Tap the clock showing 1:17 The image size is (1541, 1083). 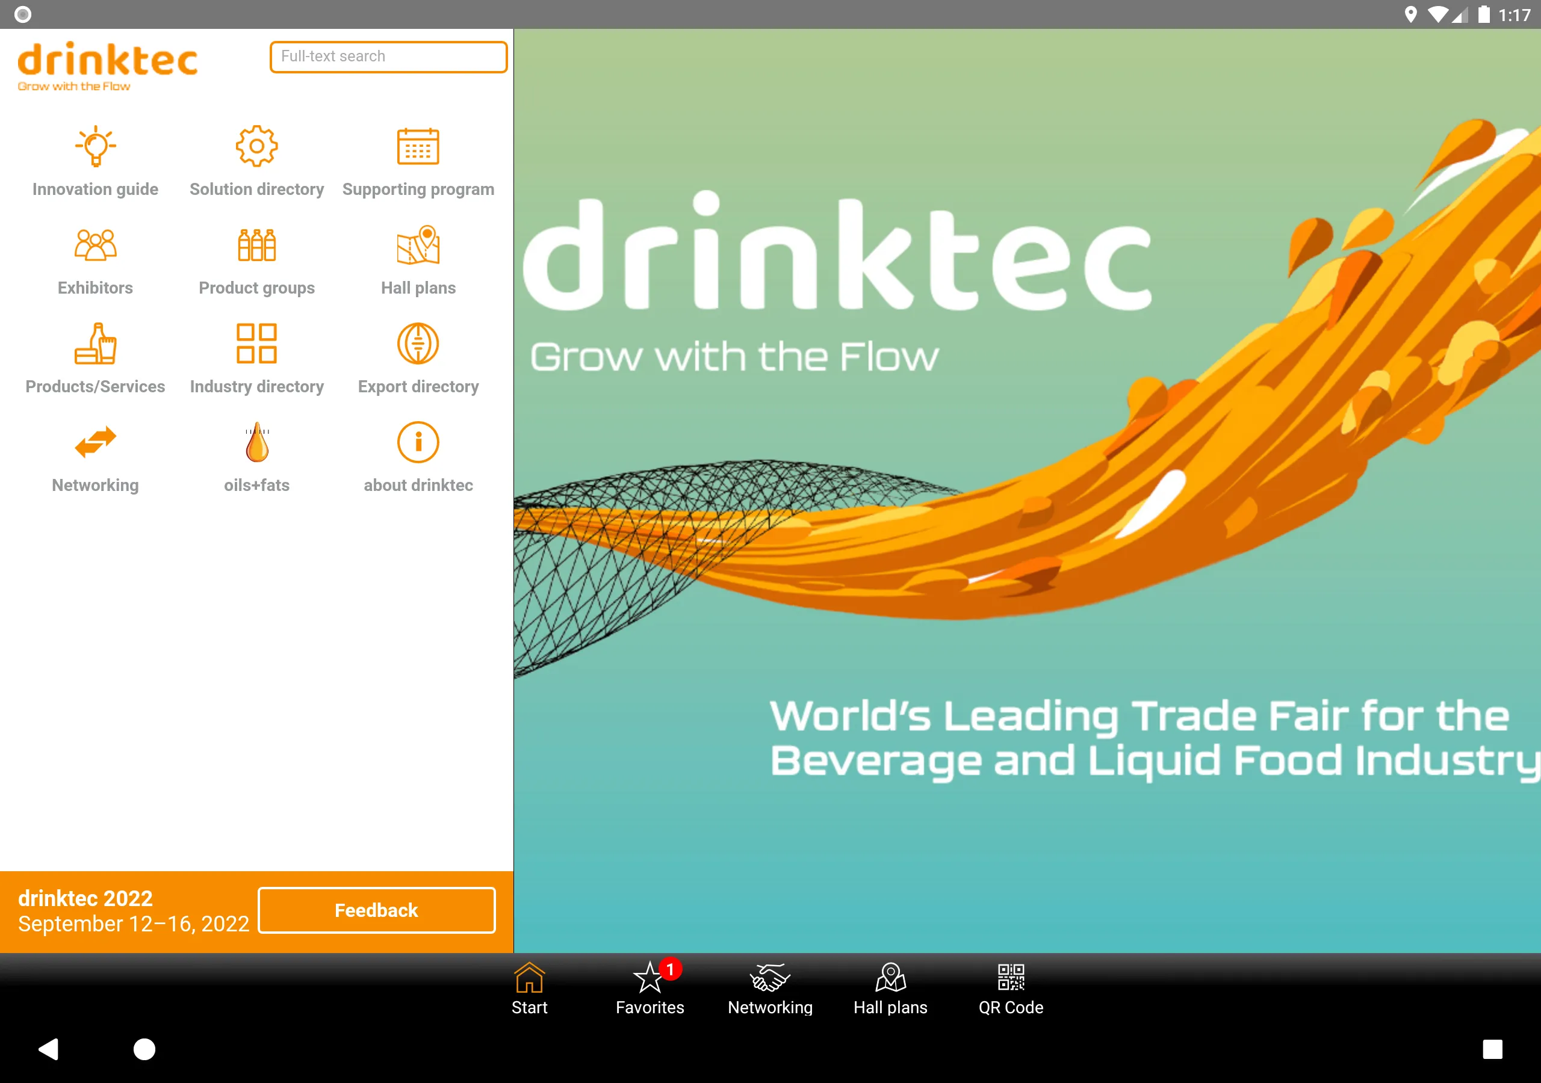(x=1514, y=15)
